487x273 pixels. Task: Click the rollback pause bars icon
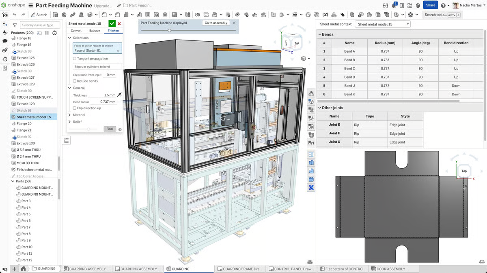click(x=47, y=33)
